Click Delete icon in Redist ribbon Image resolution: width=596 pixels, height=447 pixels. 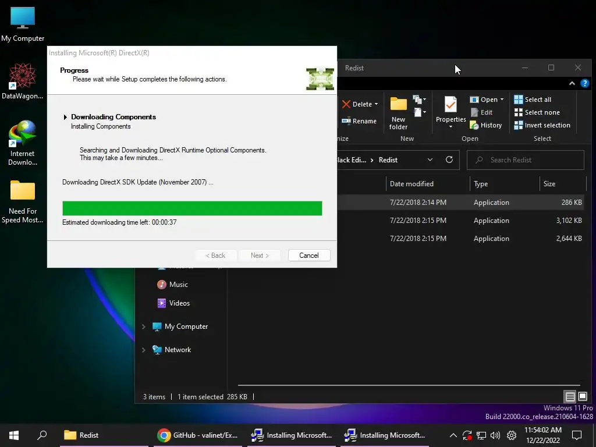click(x=346, y=104)
